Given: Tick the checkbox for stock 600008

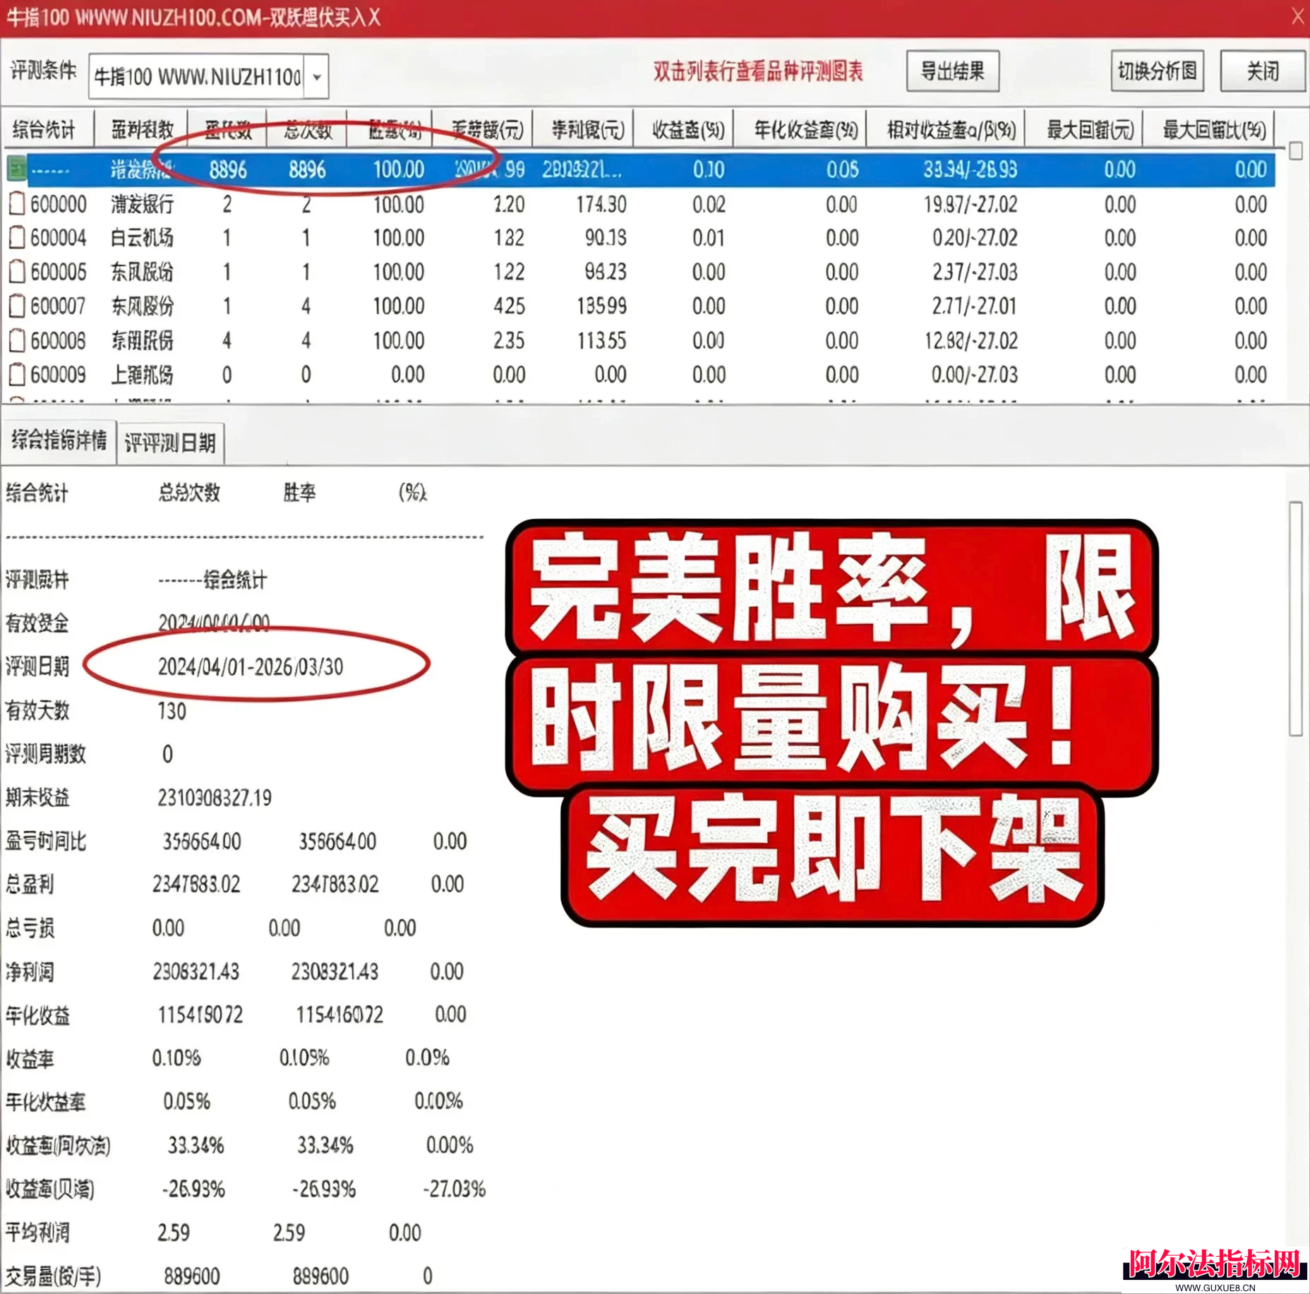Looking at the screenshot, I should point(17,340).
